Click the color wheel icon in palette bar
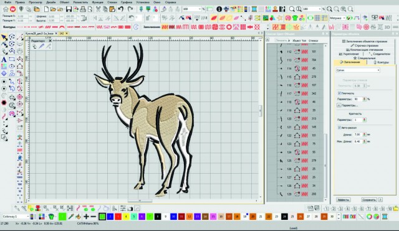Screen dimensions: 399x231 (x=369, y=217)
